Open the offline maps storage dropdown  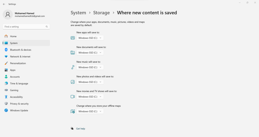click(90, 111)
